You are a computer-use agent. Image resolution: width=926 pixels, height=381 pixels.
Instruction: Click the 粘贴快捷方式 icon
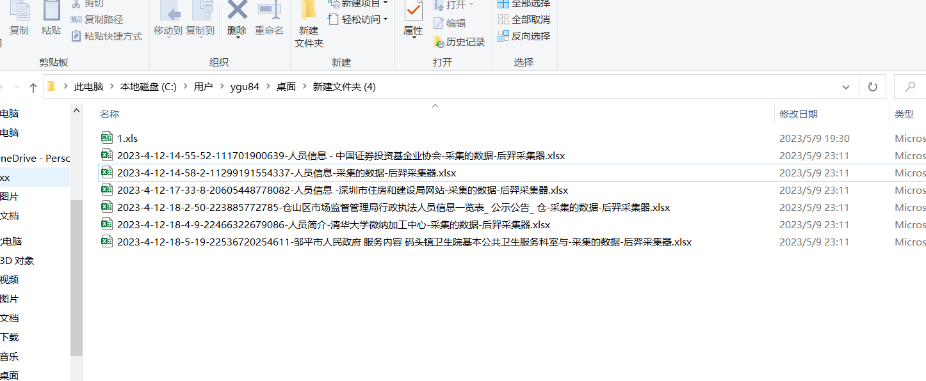click(108, 38)
